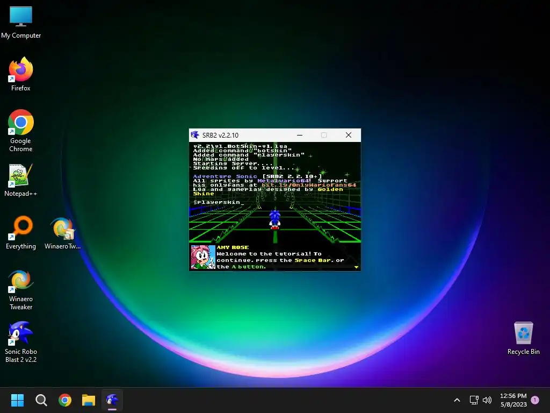Click the SRB2 running app taskbar icon
Viewport: 550px width, 413px height.
coord(112,400)
